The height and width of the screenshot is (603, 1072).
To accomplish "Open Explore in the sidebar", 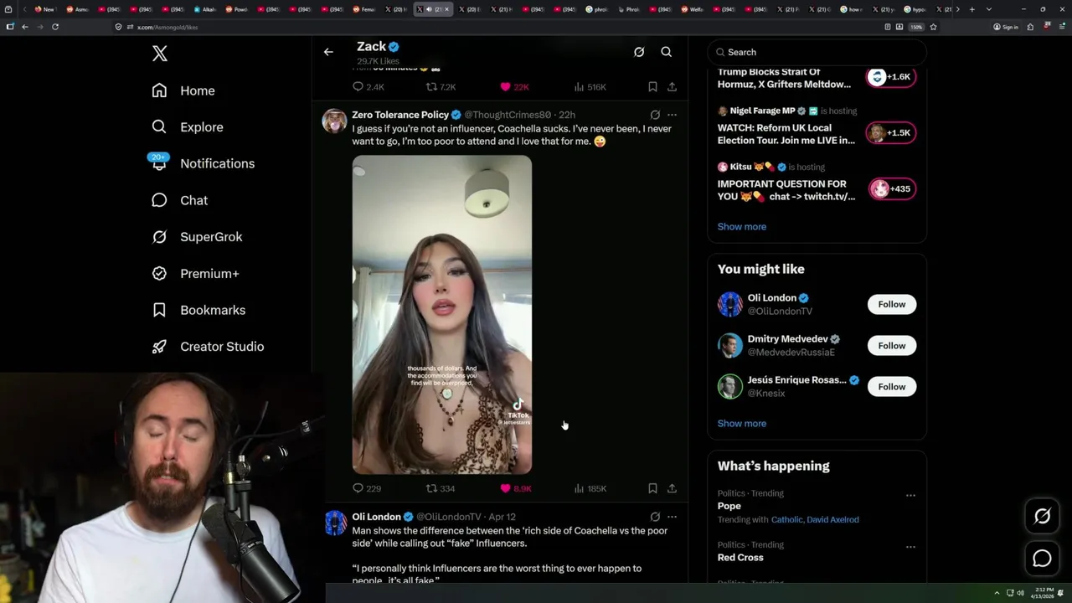I will click(188, 127).
